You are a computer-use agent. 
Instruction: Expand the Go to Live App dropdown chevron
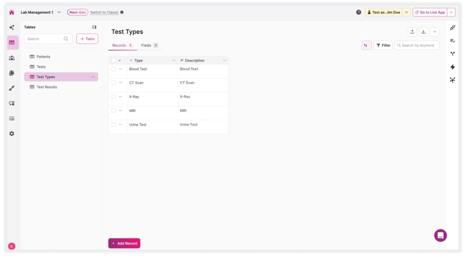[451, 12]
